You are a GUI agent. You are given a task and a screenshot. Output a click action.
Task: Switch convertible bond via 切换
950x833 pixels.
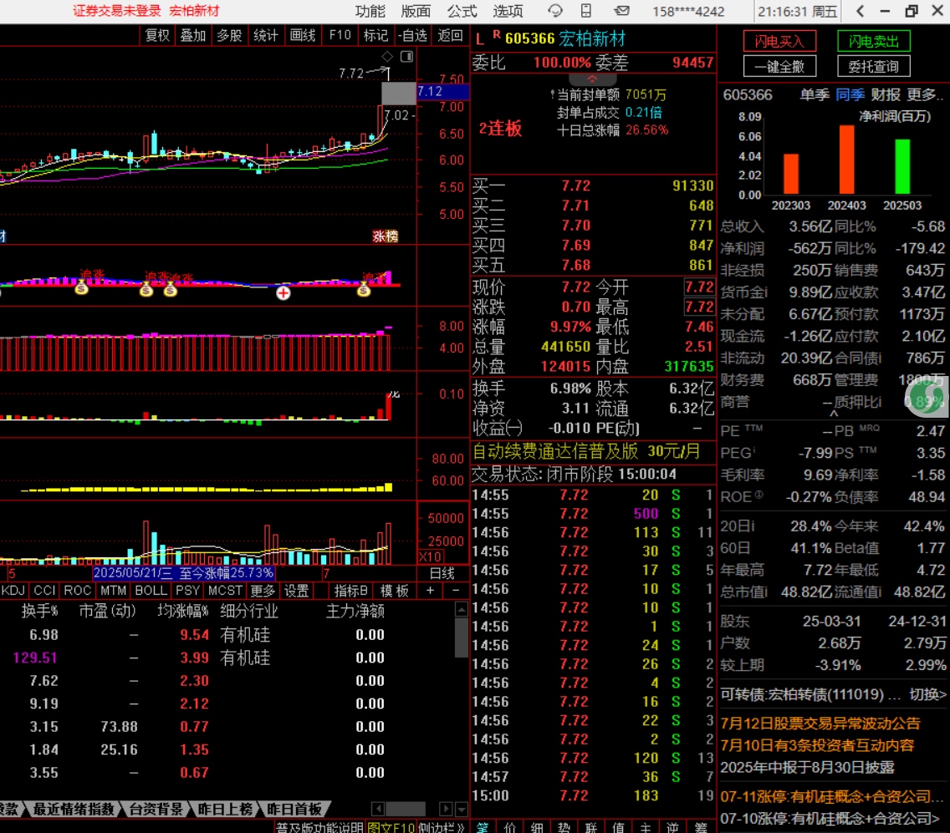[927, 694]
